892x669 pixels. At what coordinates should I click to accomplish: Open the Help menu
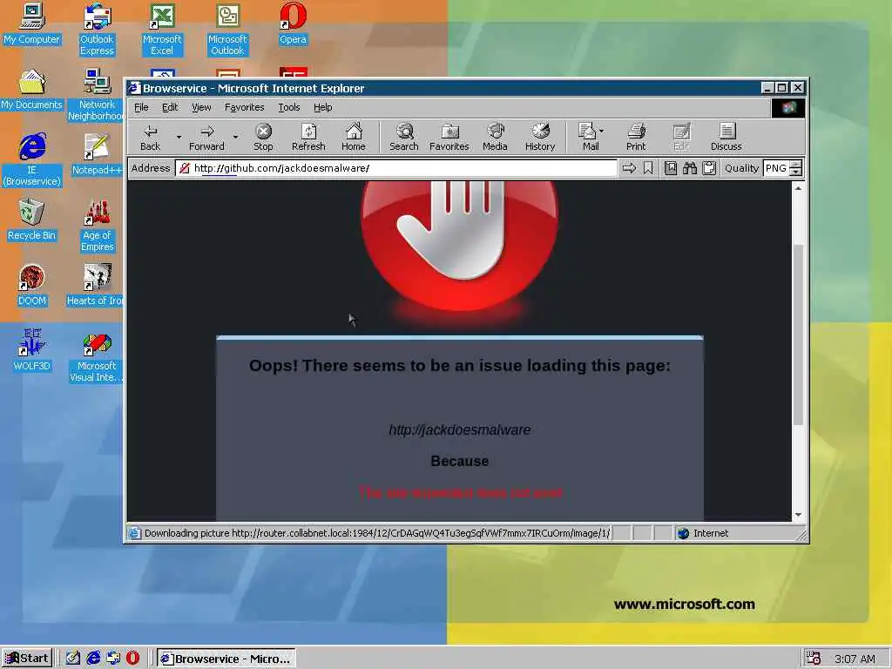click(322, 107)
